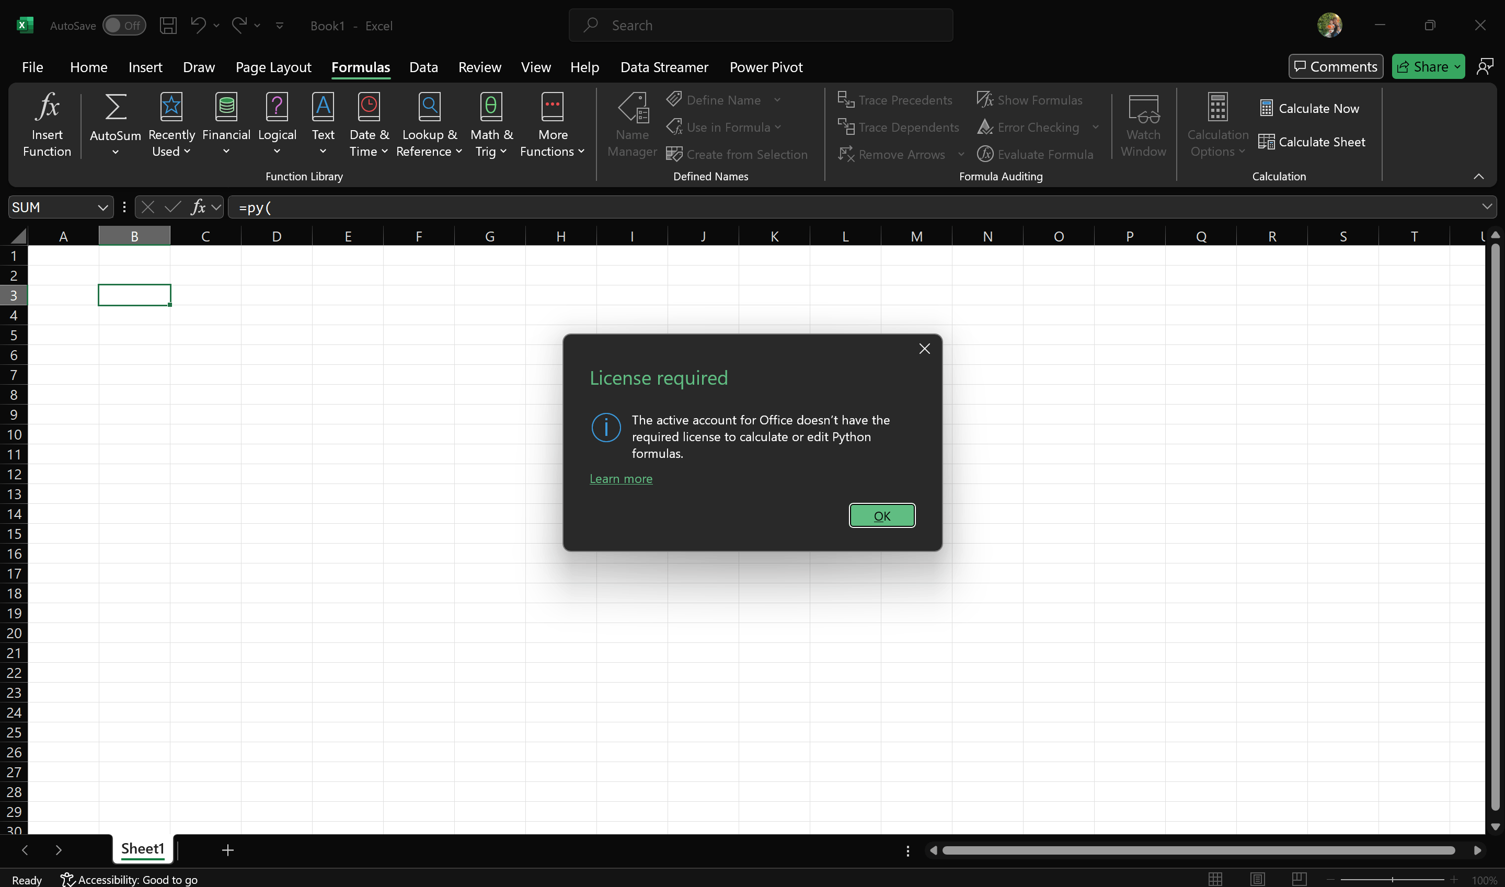
Task: Click the Calculate Sheet icon
Action: (1266, 142)
